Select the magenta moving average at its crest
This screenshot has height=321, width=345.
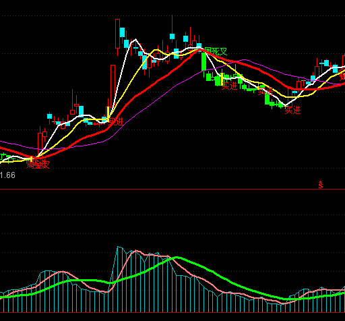(x=245, y=60)
